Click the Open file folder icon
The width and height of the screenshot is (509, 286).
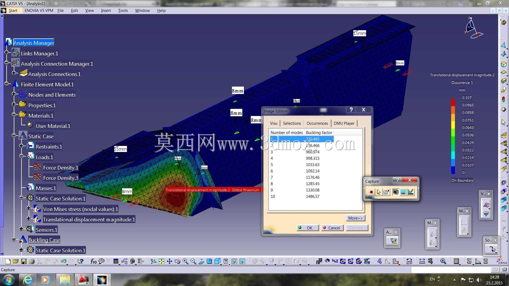[x=16, y=262]
